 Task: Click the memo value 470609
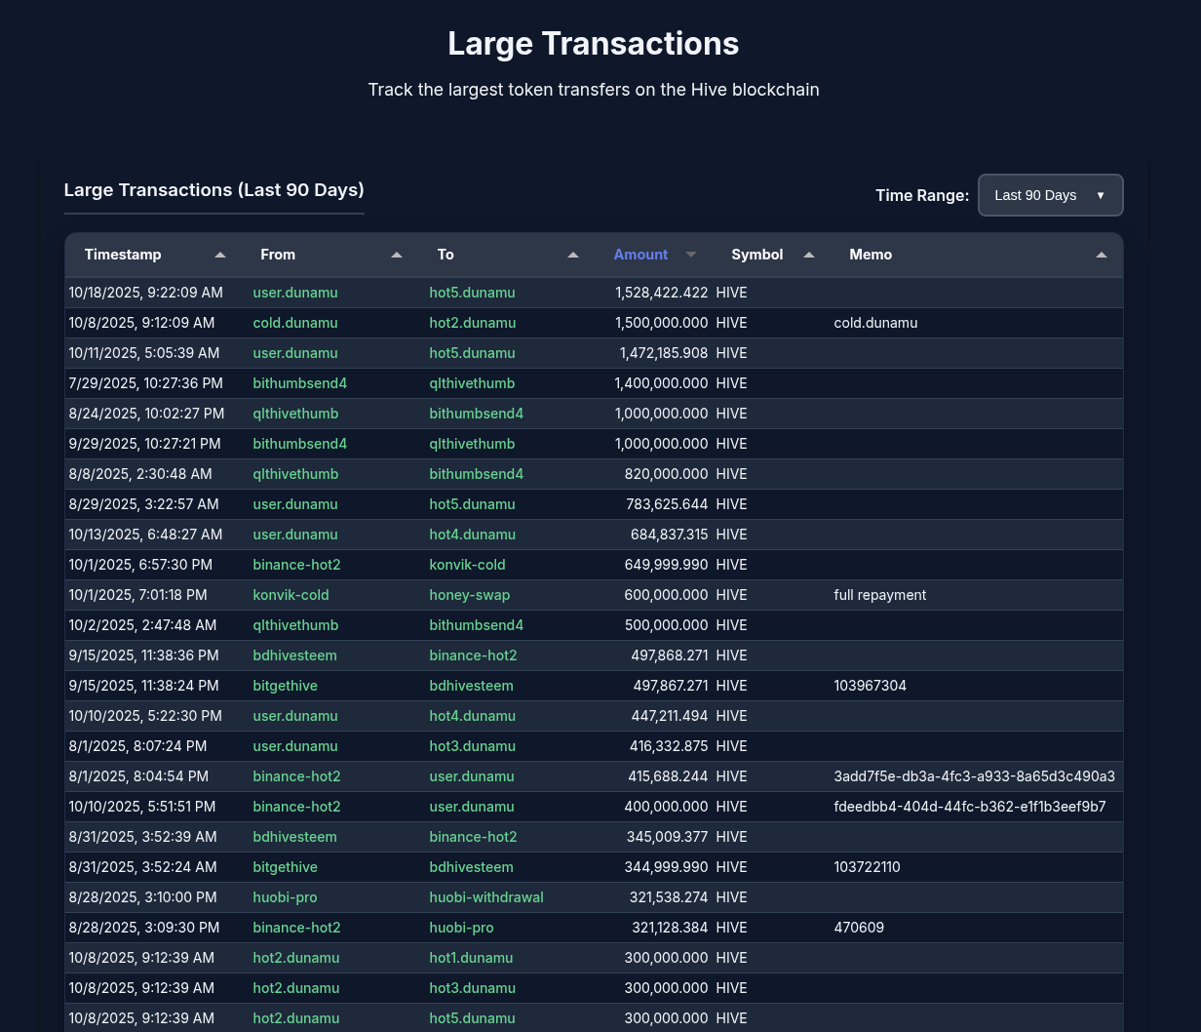[859, 928]
